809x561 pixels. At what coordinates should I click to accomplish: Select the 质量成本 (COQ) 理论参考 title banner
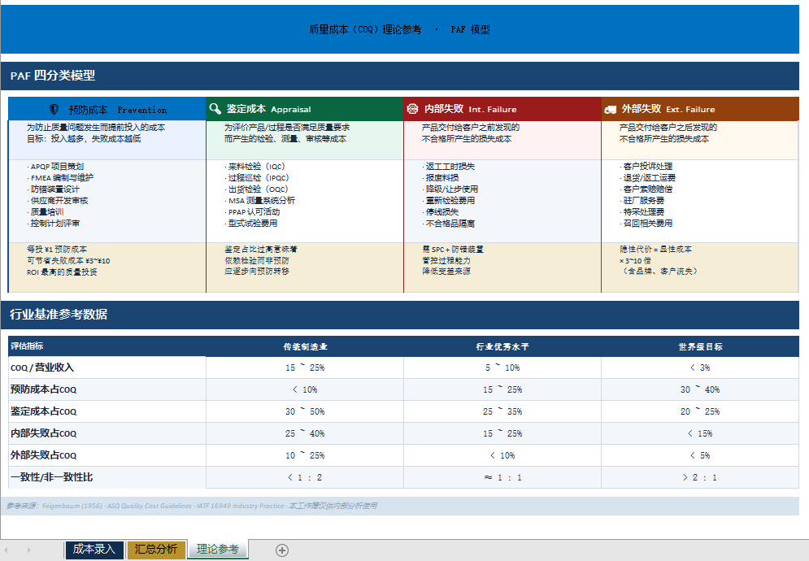pyautogui.click(x=399, y=29)
